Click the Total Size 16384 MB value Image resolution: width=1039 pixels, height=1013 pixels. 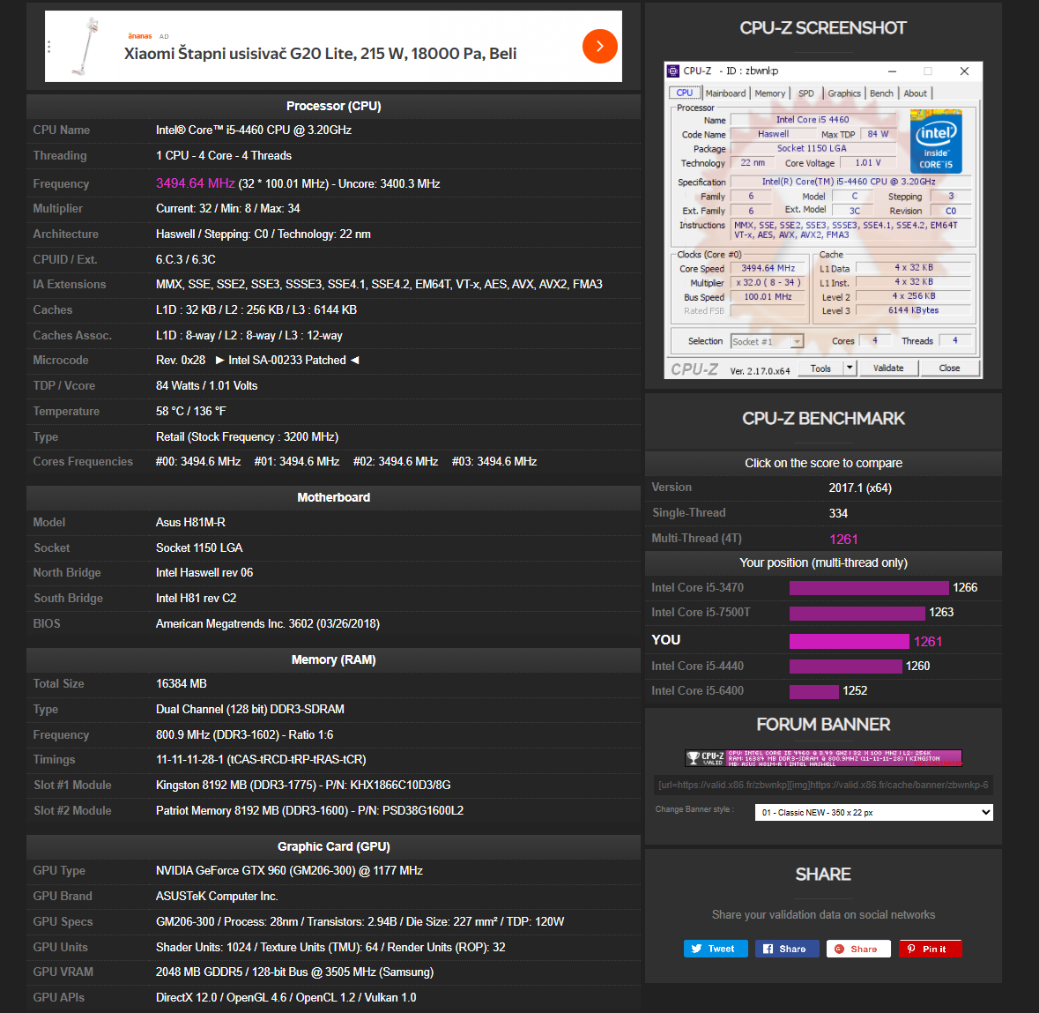click(182, 683)
